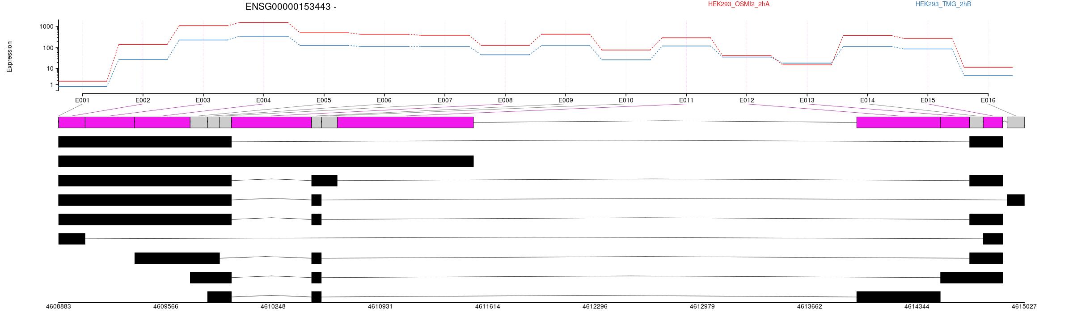
Task: Click the red expression line segment above E001
Action: point(82,81)
